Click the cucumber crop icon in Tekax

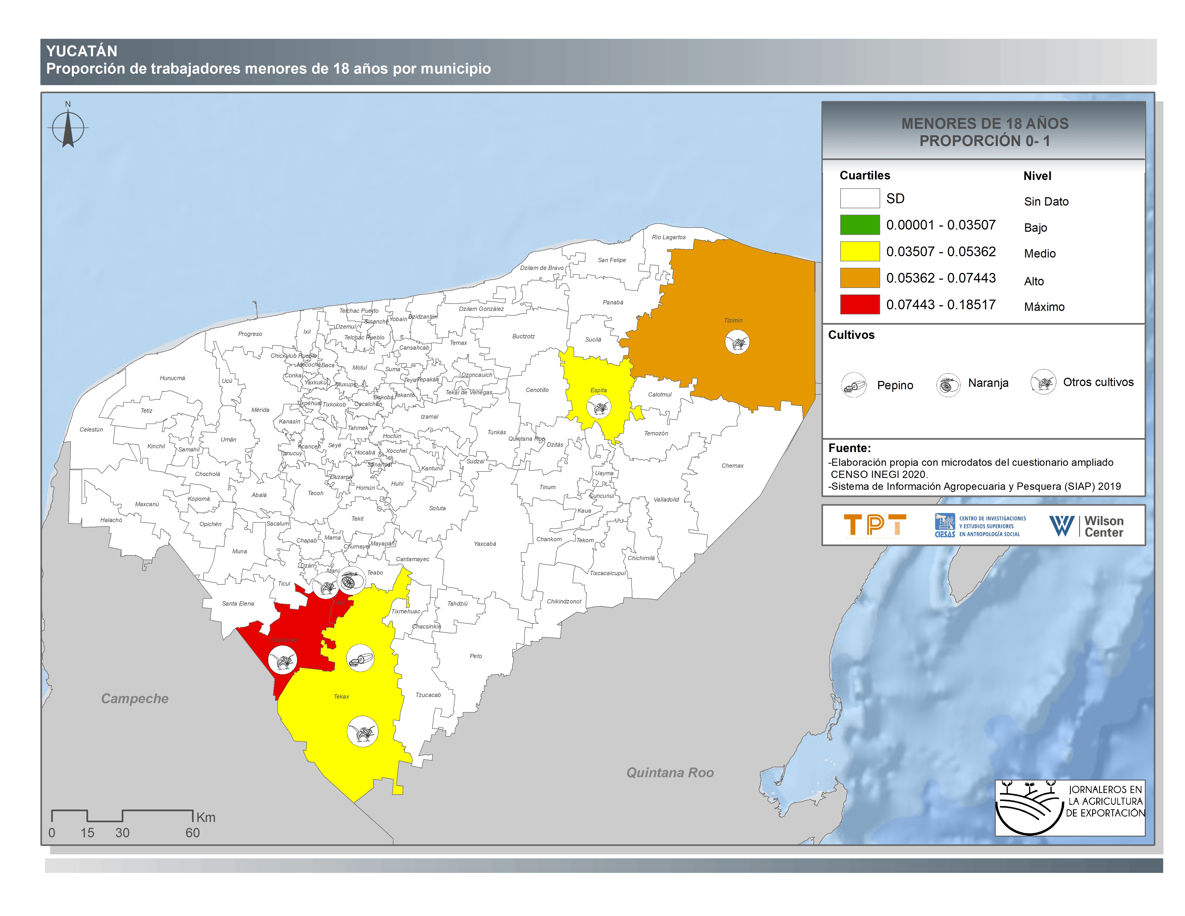tap(360, 659)
